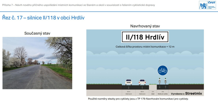Click the 'Použité rozměry stezky pro cyklisty' footnote
The width and height of the screenshot is (218, 112).
point(138,99)
